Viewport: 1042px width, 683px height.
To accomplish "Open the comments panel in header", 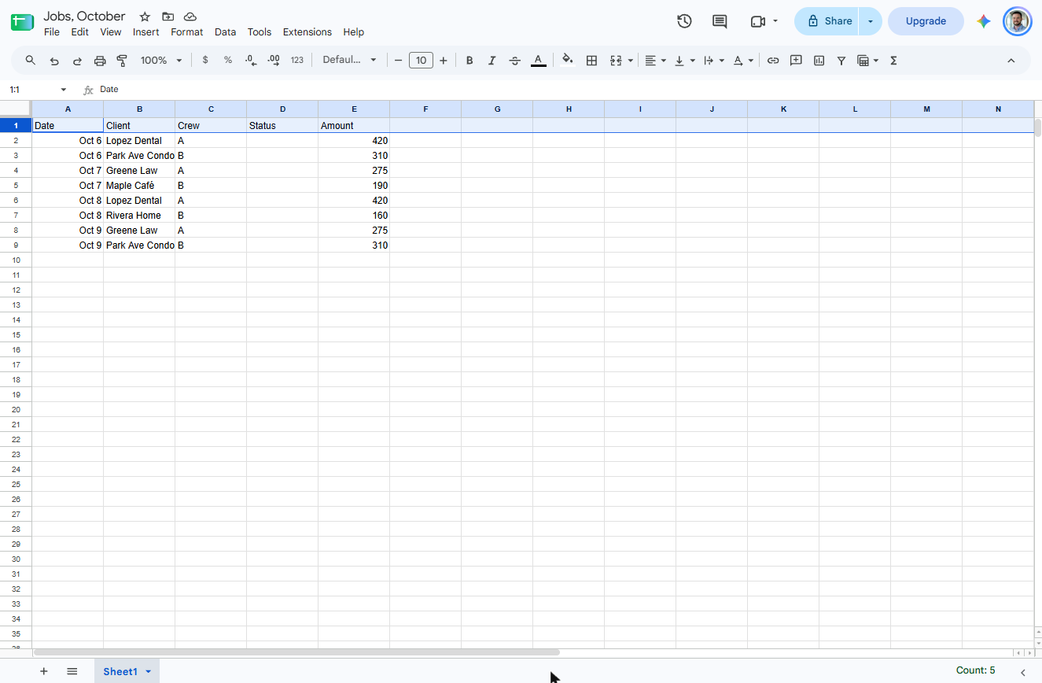I will coord(720,21).
